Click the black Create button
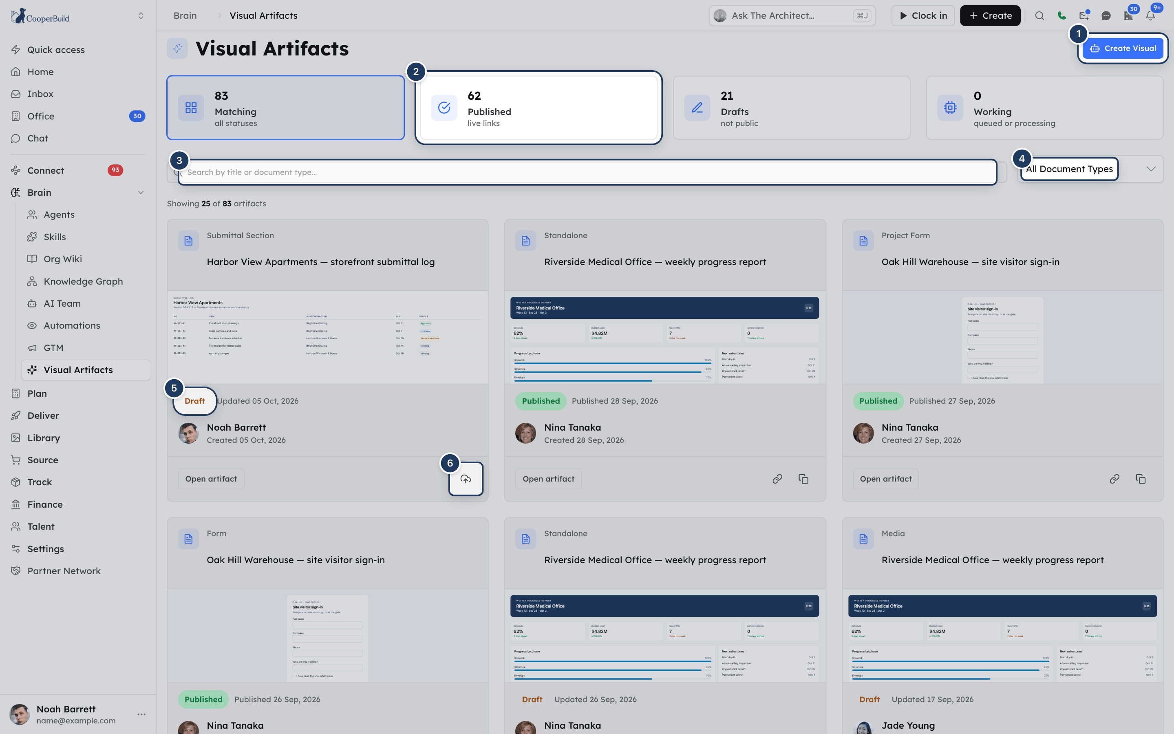This screenshot has width=1174, height=734. (x=990, y=15)
